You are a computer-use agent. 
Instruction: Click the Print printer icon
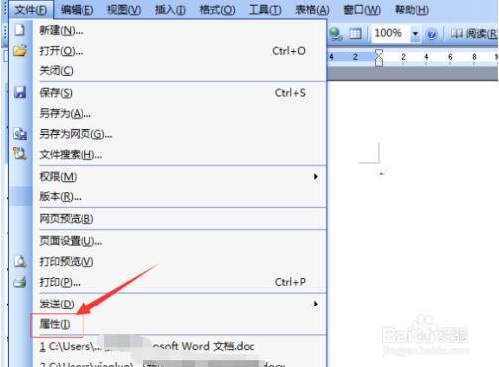[20, 282]
